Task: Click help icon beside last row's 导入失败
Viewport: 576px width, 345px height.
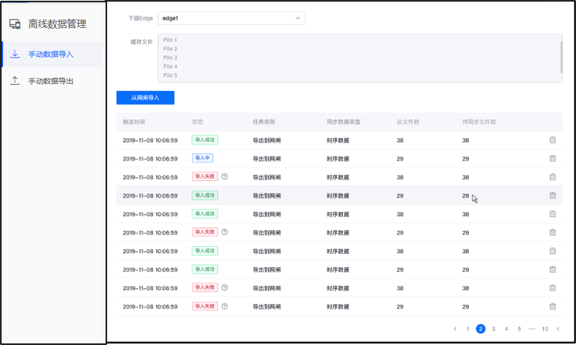Action: (225, 306)
